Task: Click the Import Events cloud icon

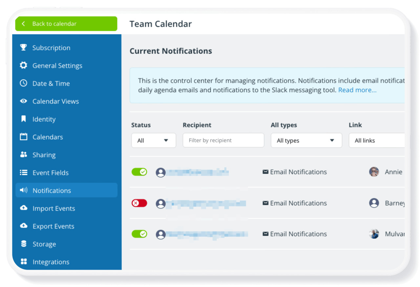Action: 23,208
